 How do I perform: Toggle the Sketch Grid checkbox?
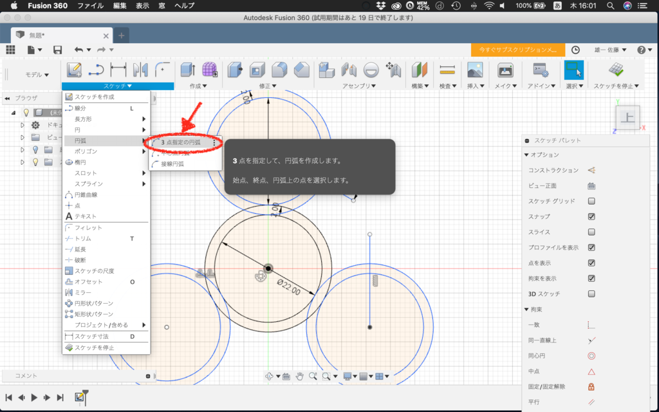click(591, 201)
